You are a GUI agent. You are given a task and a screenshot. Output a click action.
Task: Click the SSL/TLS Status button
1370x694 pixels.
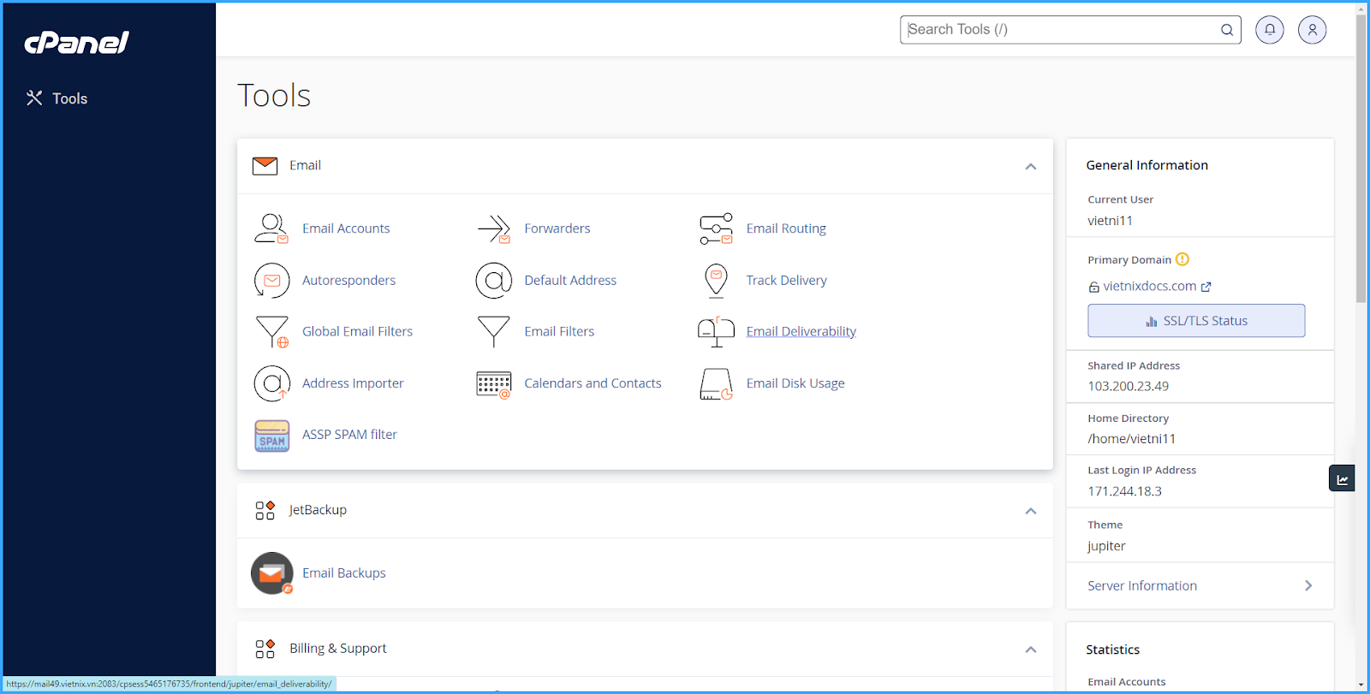click(x=1196, y=321)
